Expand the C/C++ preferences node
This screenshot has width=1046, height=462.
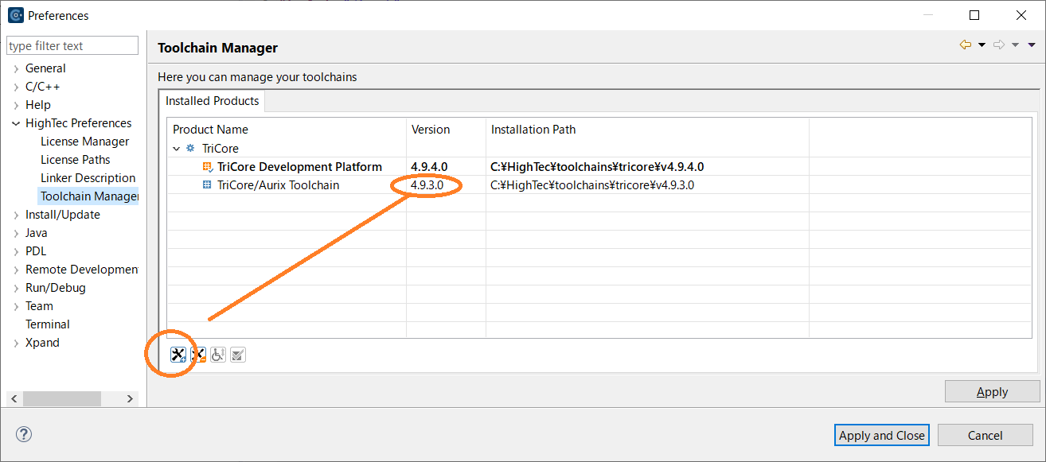[16, 87]
